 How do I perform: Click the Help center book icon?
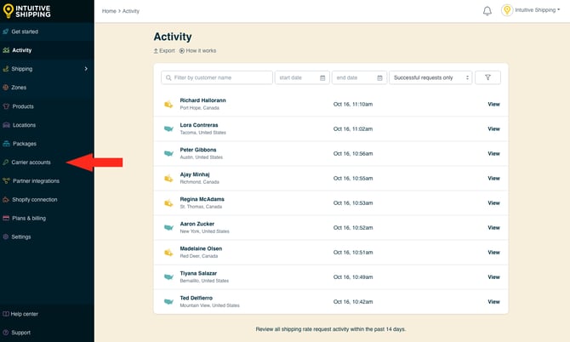click(x=5, y=314)
